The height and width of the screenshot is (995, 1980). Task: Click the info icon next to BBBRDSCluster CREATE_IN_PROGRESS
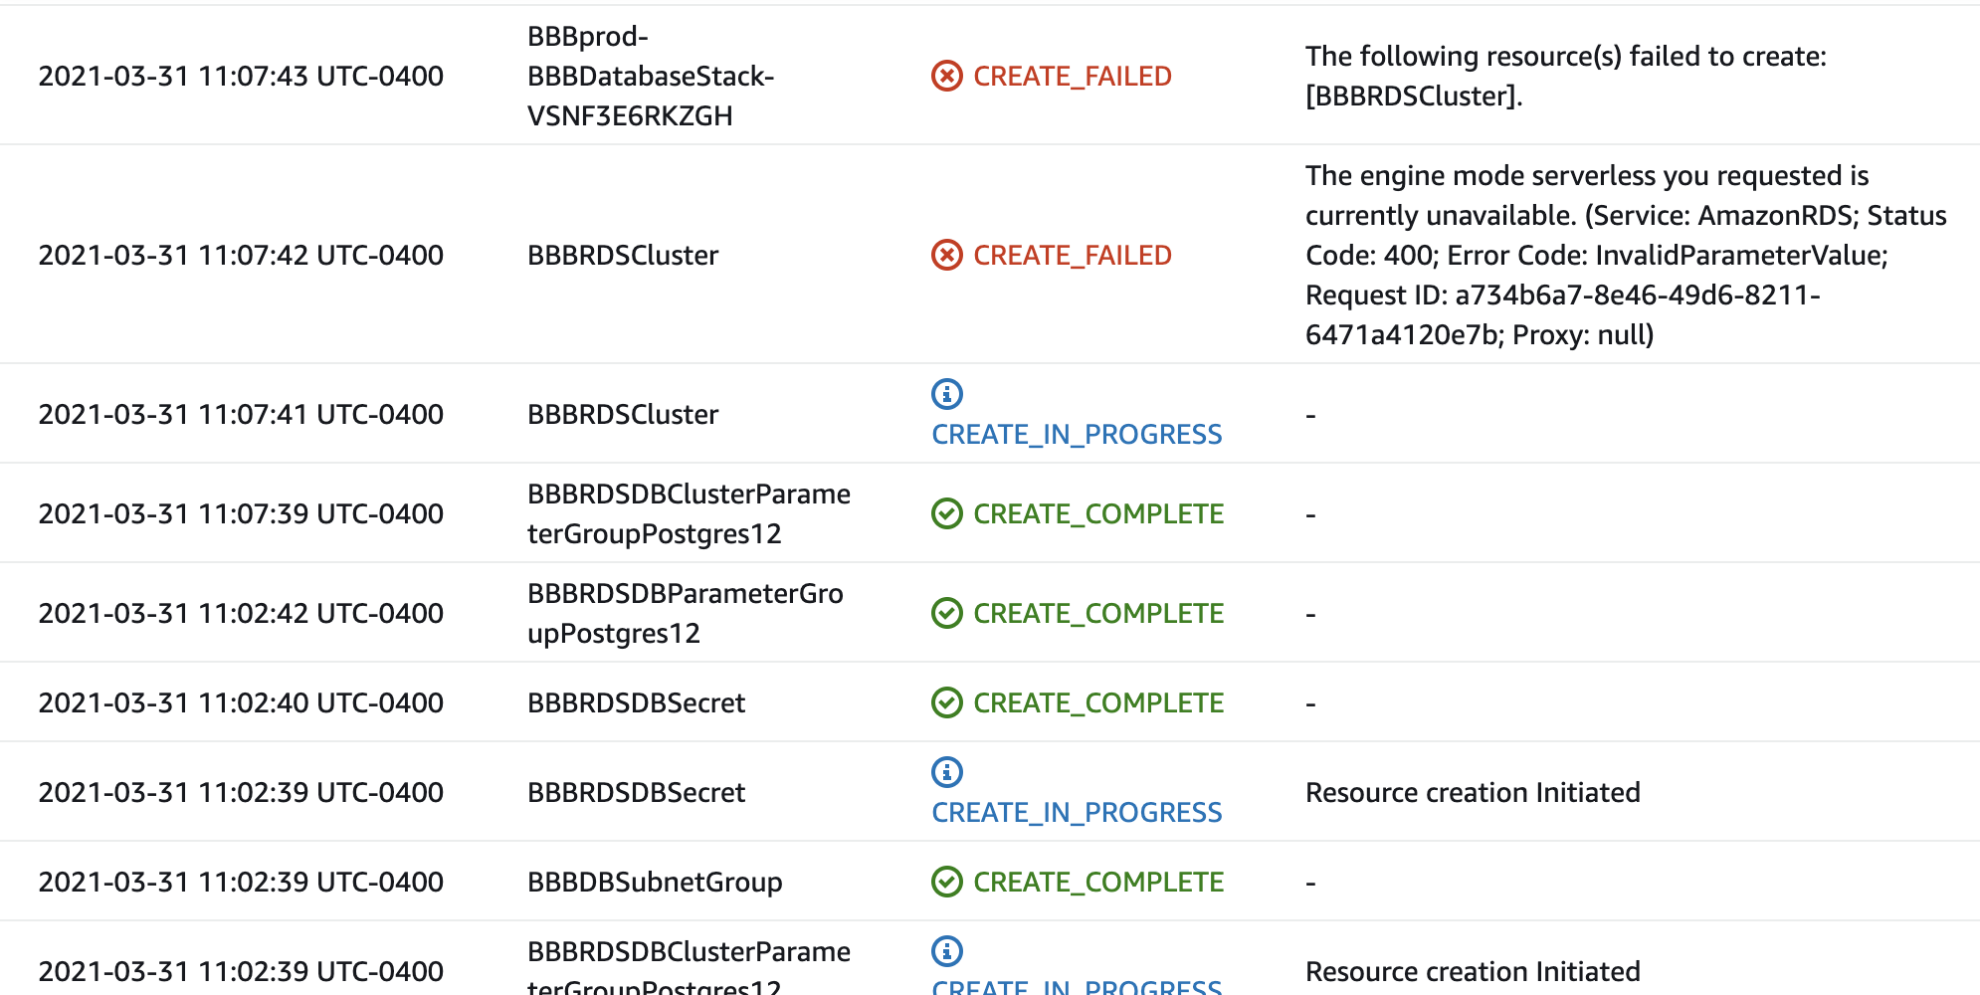coord(945,394)
